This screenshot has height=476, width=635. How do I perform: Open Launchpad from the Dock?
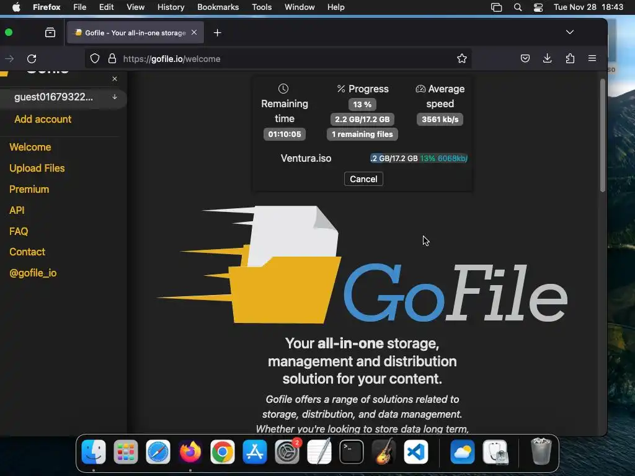(125, 452)
